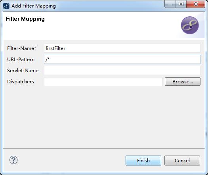Open the help question mark icon
This screenshot has width=208, height=175.
pos(13,160)
